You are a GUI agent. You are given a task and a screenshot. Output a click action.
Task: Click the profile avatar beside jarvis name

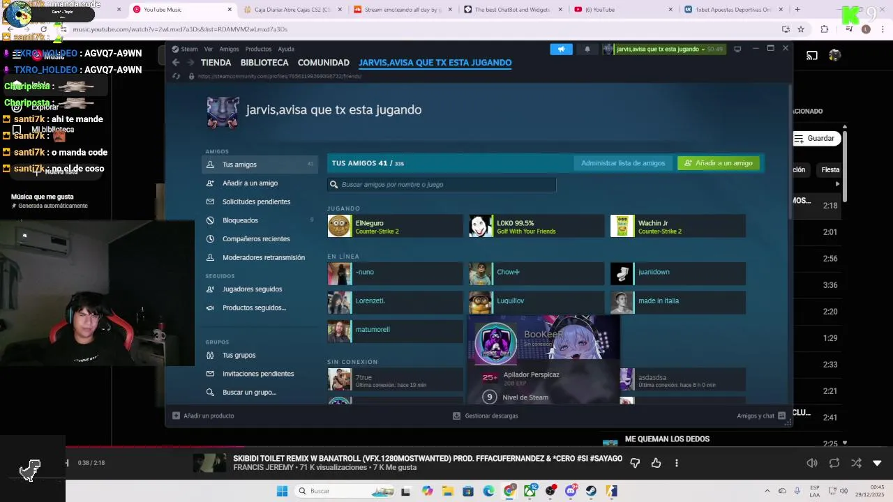tap(223, 112)
